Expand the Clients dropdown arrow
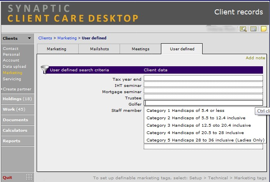This screenshot has height=182, width=270. click(30, 38)
